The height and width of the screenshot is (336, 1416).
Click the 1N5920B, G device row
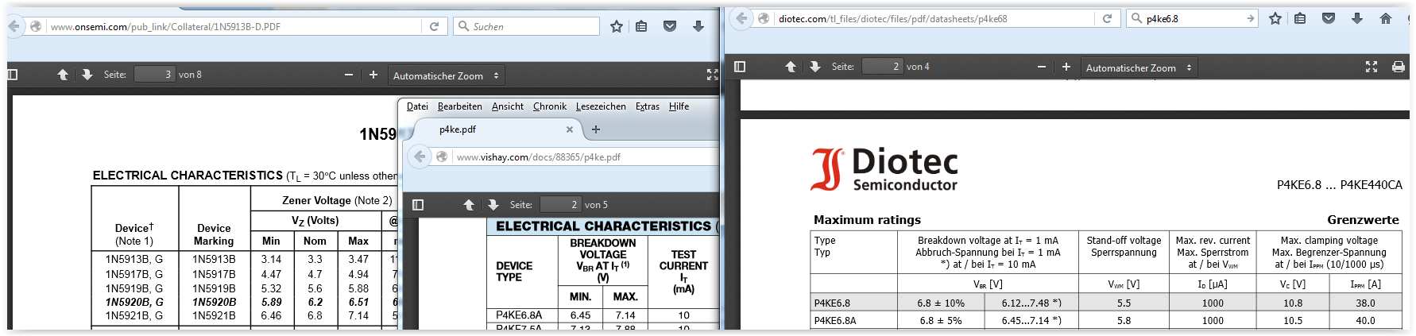click(x=245, y=302)
